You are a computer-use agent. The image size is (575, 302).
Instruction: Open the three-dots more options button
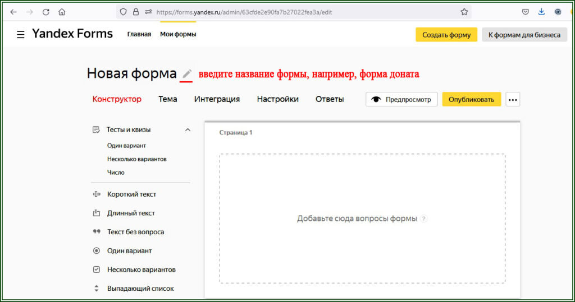pyautogui.click(x=513, y=100)
